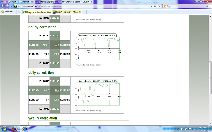Click the site favicon in the address bar

(x=15, y=6)
